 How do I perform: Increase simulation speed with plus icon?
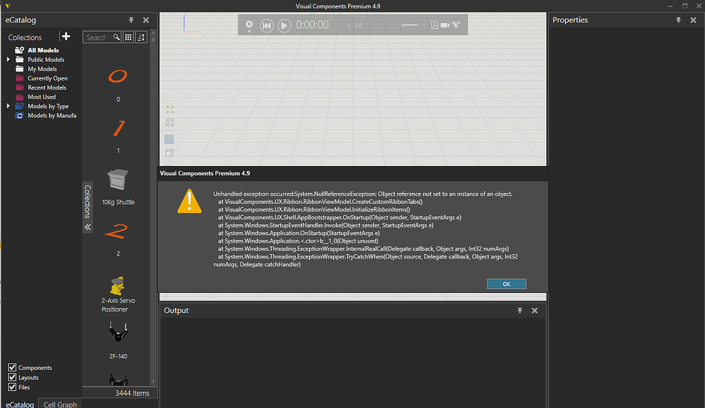[423, 25]
